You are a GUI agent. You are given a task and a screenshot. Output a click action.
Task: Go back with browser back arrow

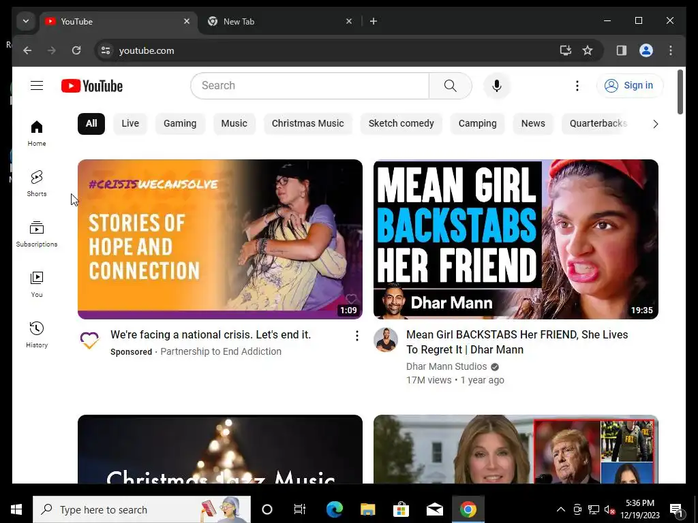click(x=27, y=50)
